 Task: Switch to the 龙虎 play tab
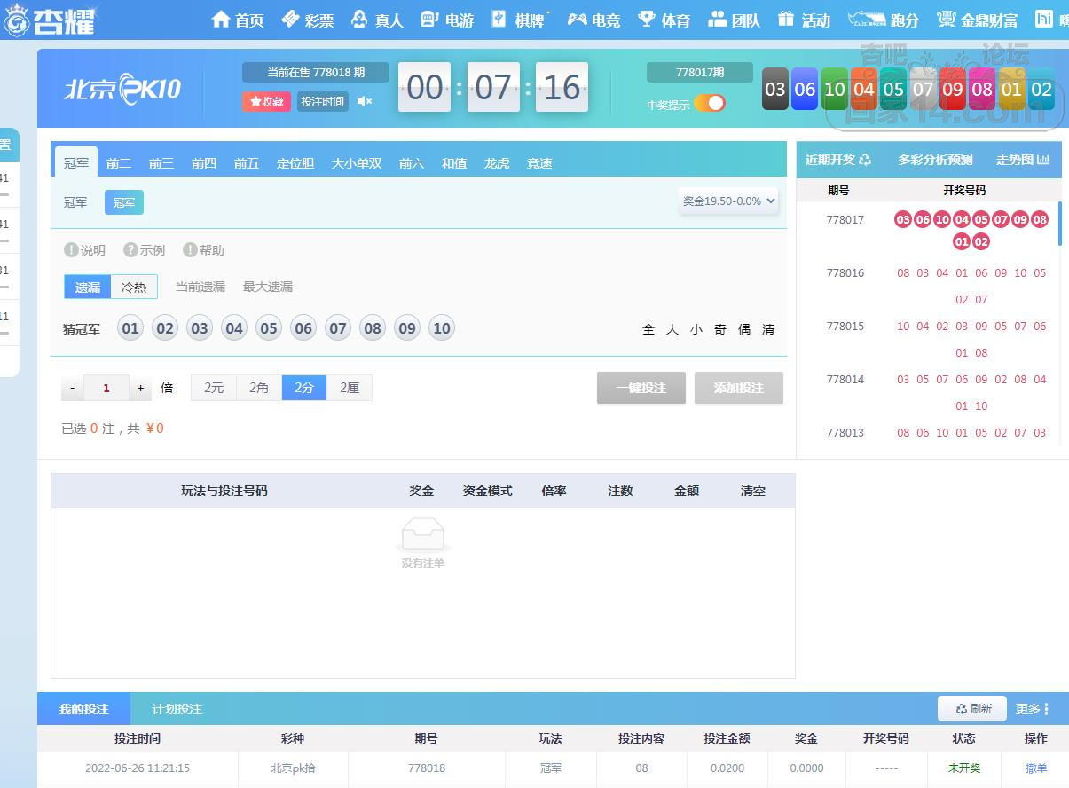[496, 163]
